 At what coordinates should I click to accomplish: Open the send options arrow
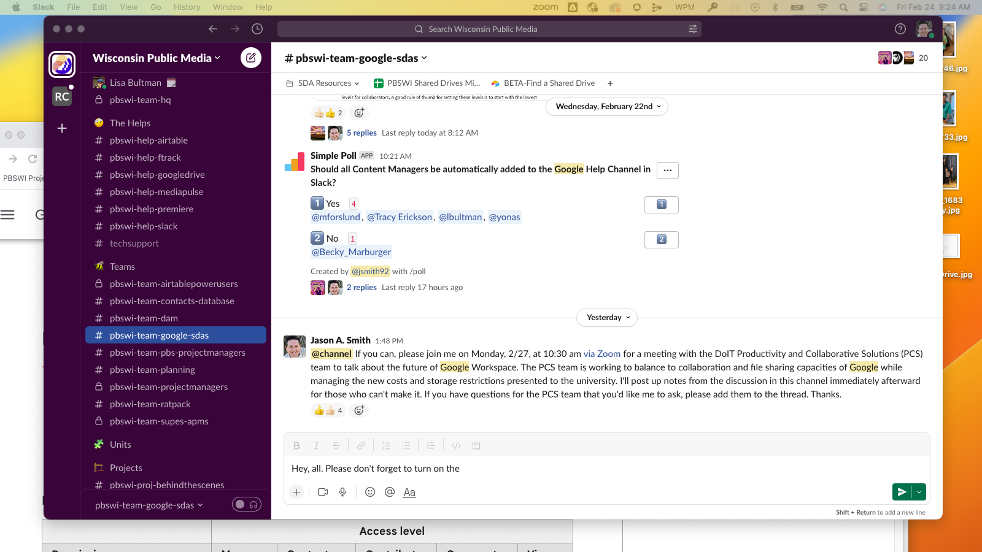919,492
